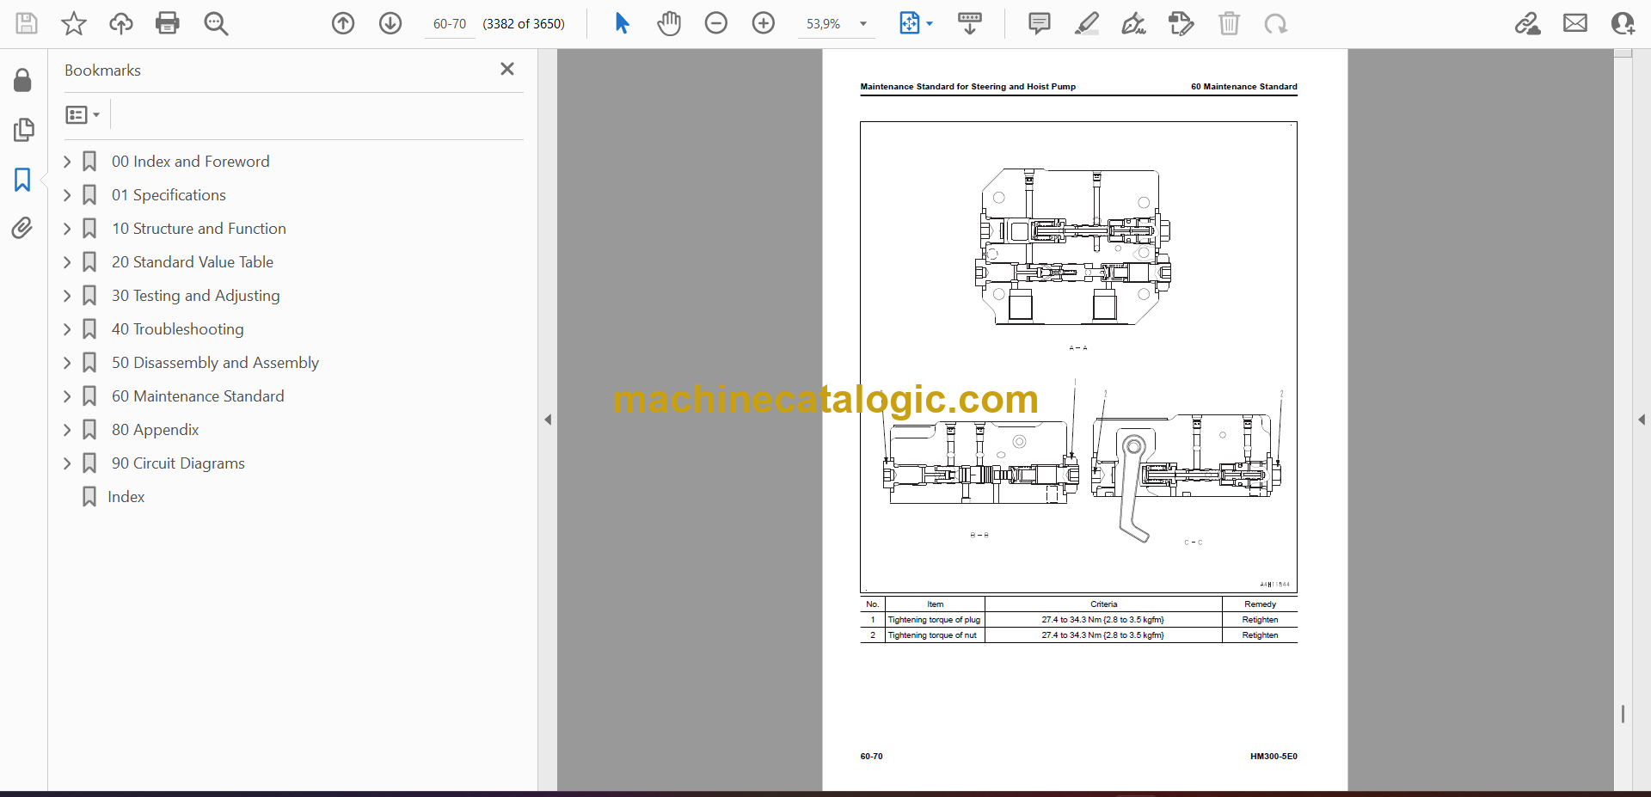
Task: Select the highlight text pen
Action: (1087, 23)
